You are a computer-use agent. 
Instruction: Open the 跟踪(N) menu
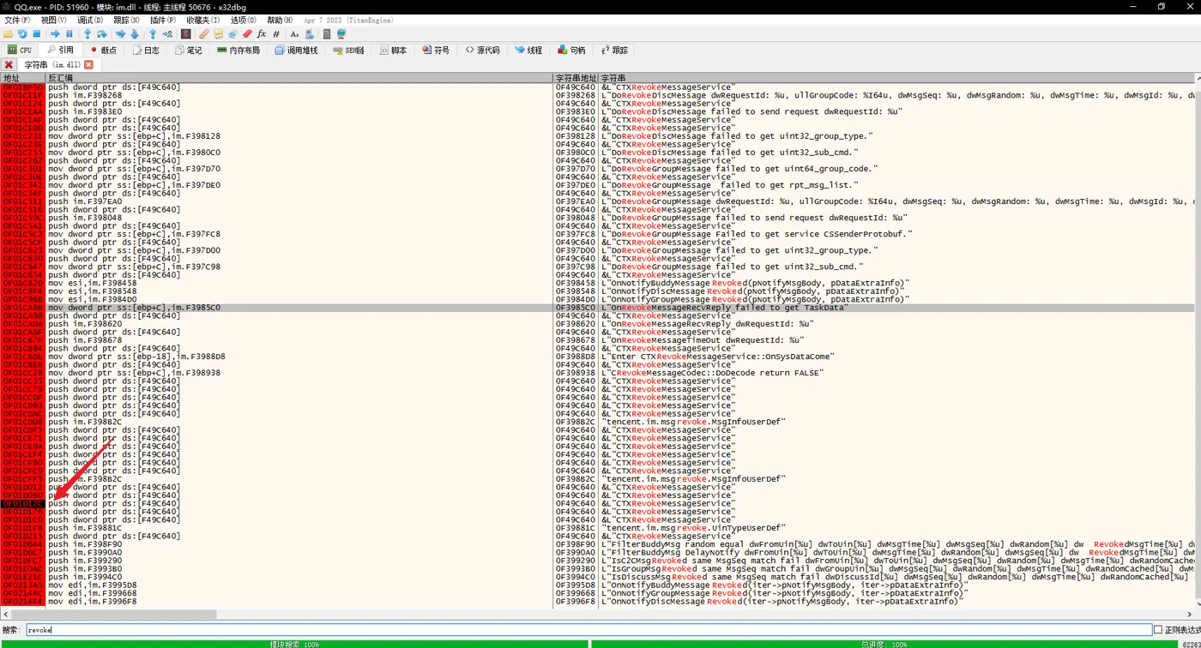126,20
